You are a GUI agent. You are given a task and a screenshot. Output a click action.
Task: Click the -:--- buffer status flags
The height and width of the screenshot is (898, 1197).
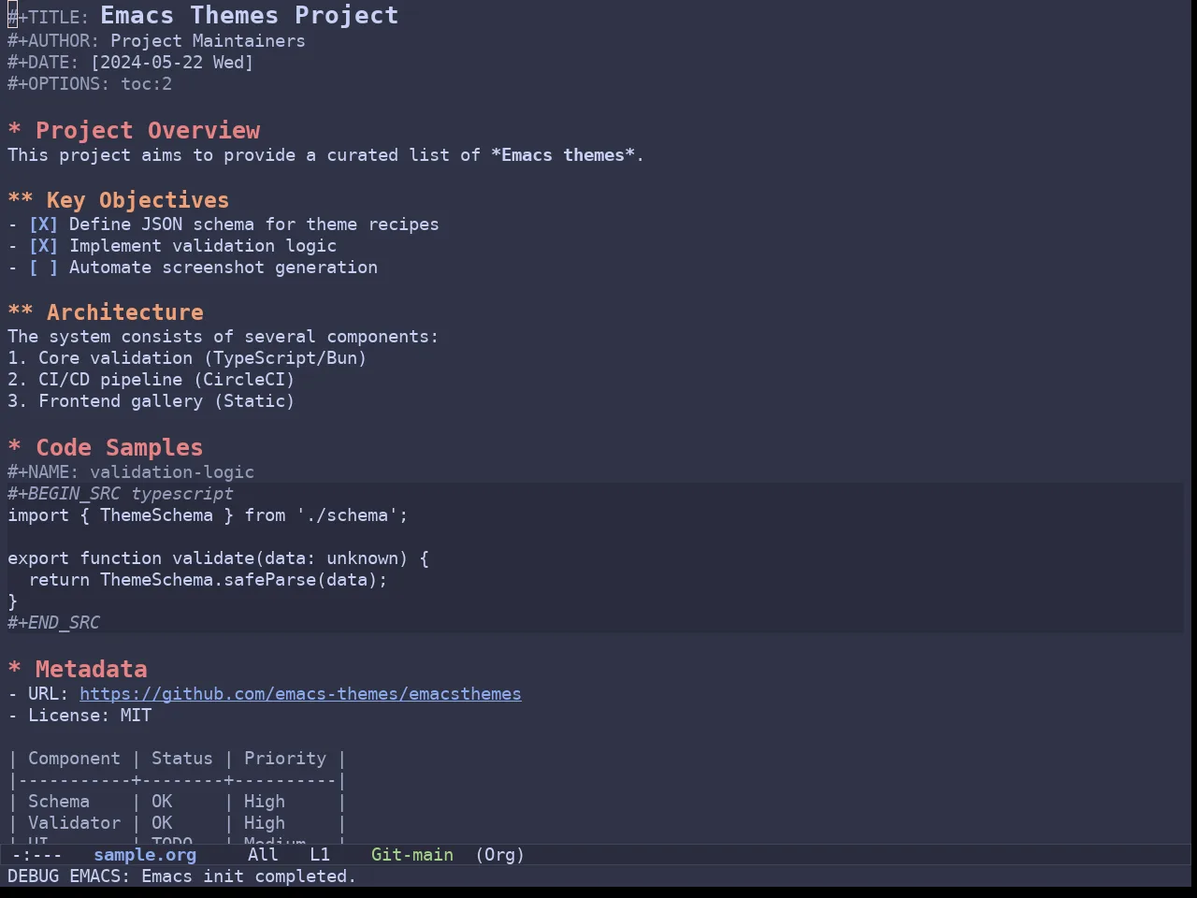point(37,855)
